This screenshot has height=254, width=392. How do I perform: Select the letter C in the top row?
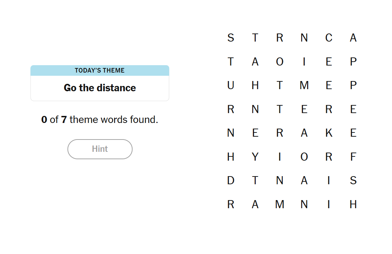coord(329,38)
